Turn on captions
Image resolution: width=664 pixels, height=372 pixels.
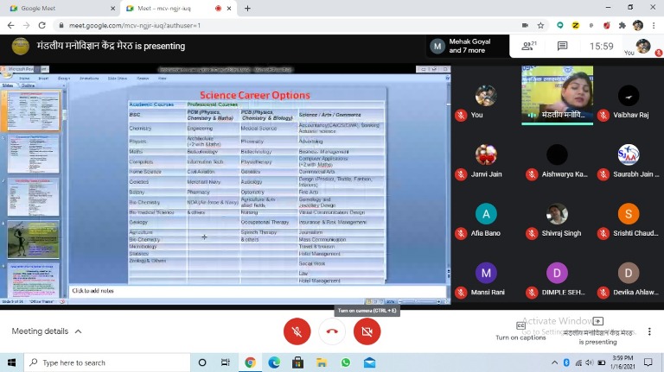tap(520, 331)
